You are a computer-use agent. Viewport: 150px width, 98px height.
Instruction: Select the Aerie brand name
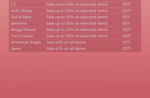point(16,49)
